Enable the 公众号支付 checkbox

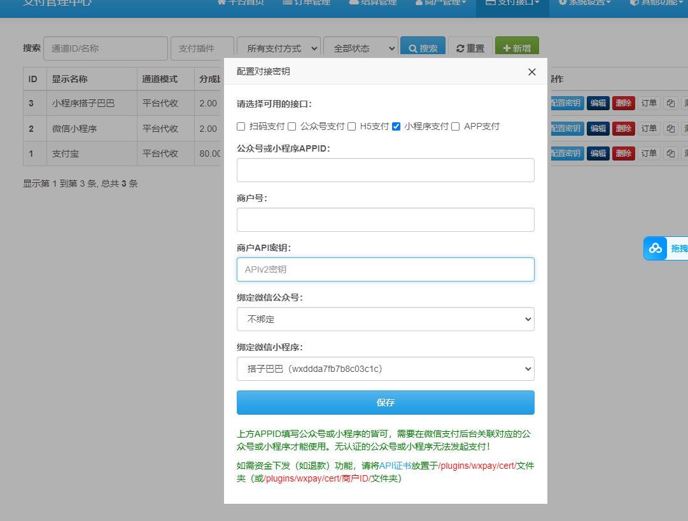pyautogui.click(x=291, y=126)
